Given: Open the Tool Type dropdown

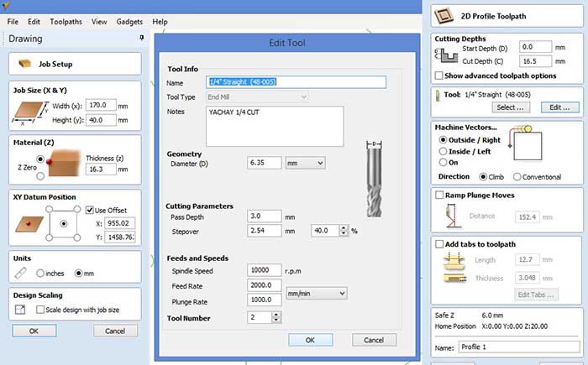Looking at the screenshot, I should [x=257, y=97].
